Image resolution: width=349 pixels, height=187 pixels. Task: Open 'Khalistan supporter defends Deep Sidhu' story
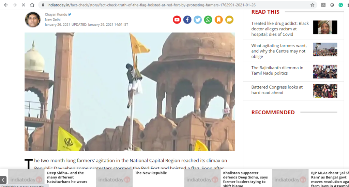pyautogui.click(x=245, y=179)
